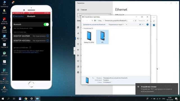Click Главная in Параметры window
Viewport: 180px width, 101px height.
click(84, 10)
